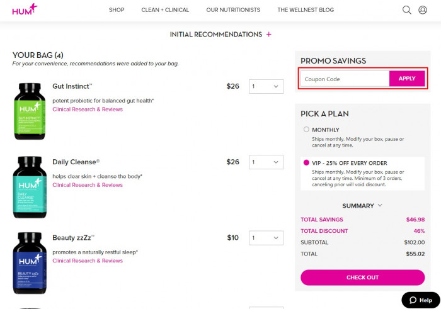This screenshot has height=309, width=441.
Task: Click the Beauty zzZz bottle image
Action: pyautogui.click(x=30, y=263)
